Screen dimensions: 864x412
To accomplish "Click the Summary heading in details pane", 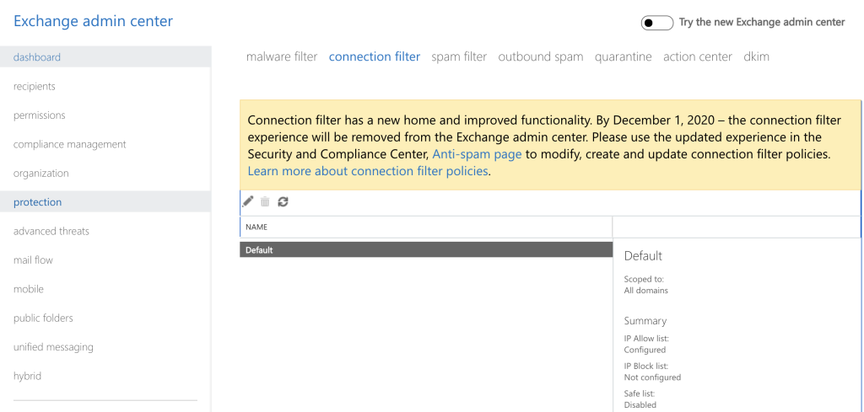I will click(645, 321).
